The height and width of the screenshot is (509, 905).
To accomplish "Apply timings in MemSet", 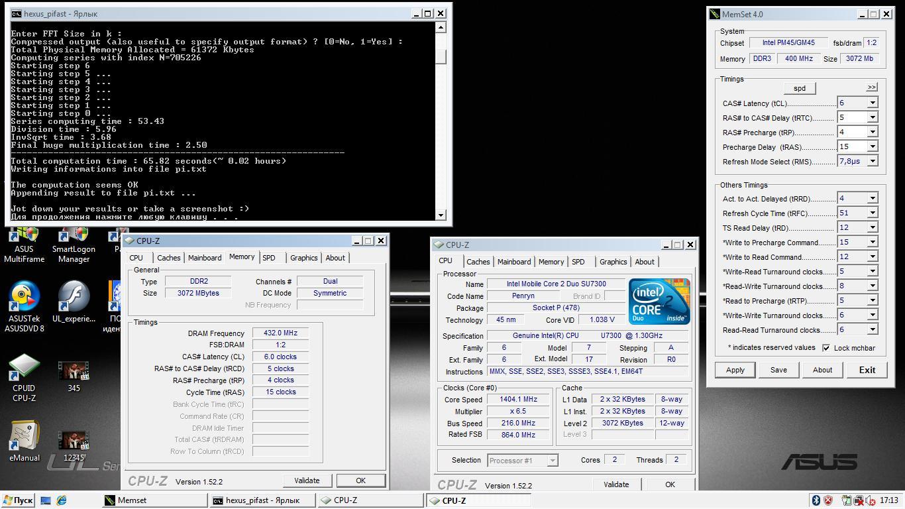I will 735,370.
